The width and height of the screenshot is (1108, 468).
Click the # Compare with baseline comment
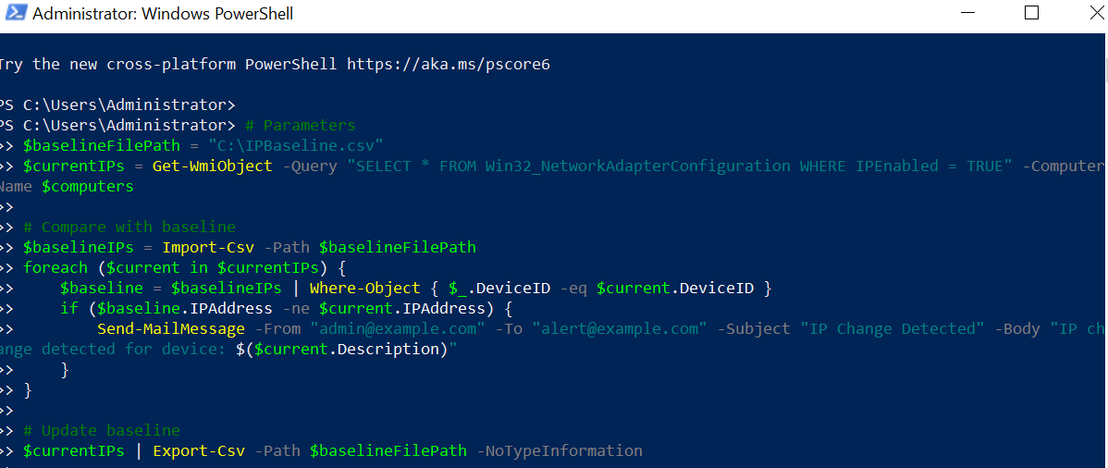click(129, 227)
